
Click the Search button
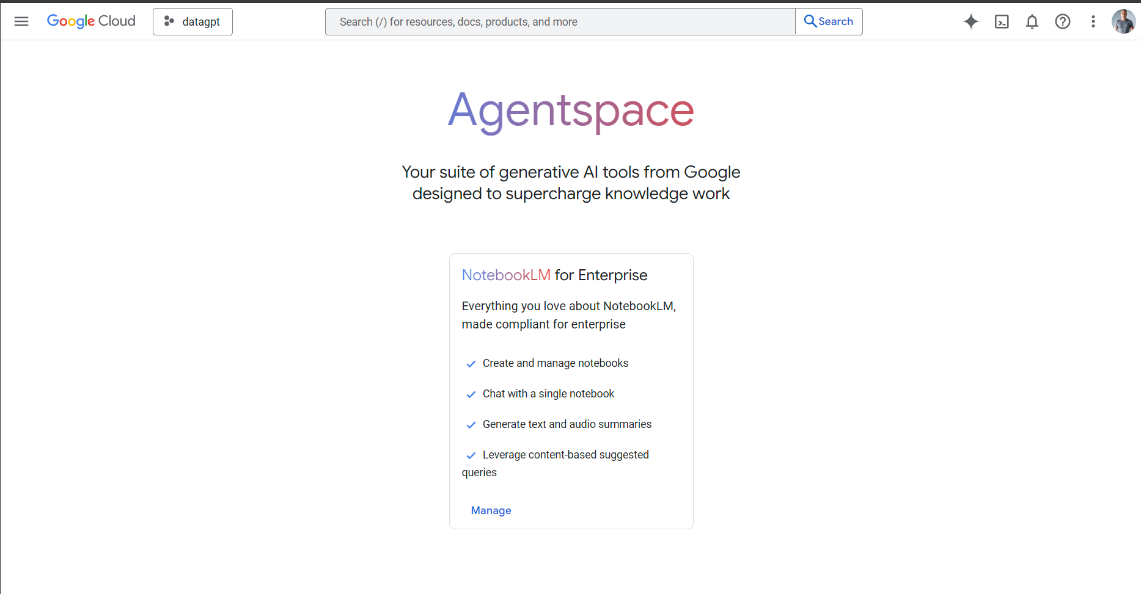pyautogui.click(x=829, y=21)
